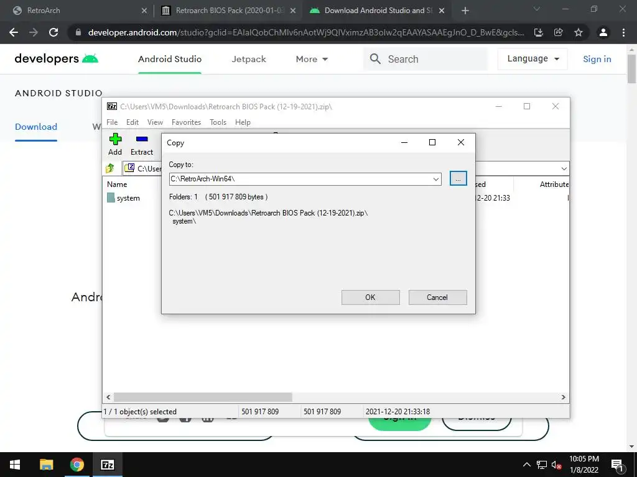Show hidden system tray icons
Screen dimensions: 637x477
(x=526, y=465)
